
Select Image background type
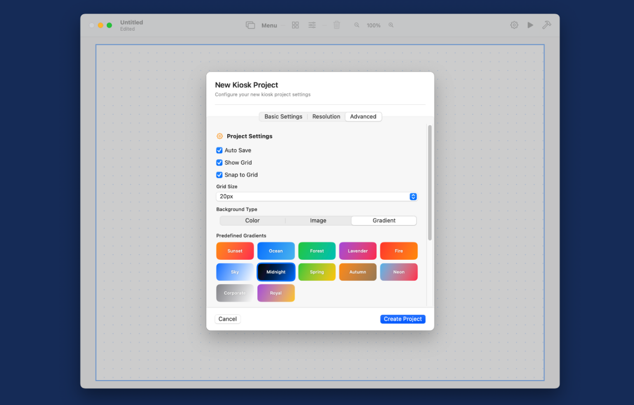pos(318,221)
